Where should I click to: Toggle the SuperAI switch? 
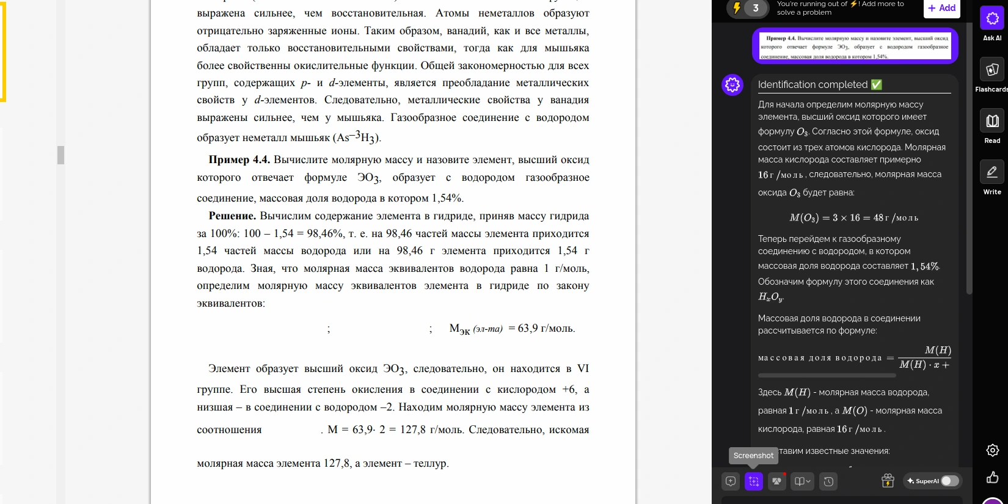pyautogui.click(x=949, y=481)
